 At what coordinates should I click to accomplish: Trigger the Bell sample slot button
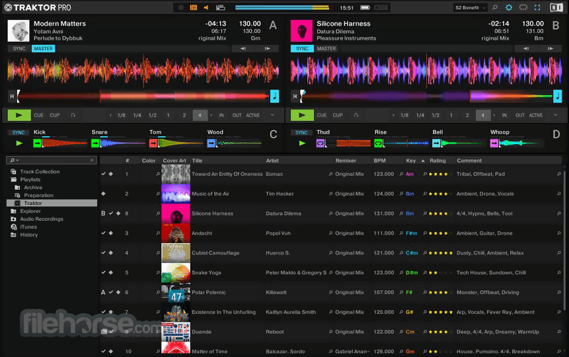(436, 143)
